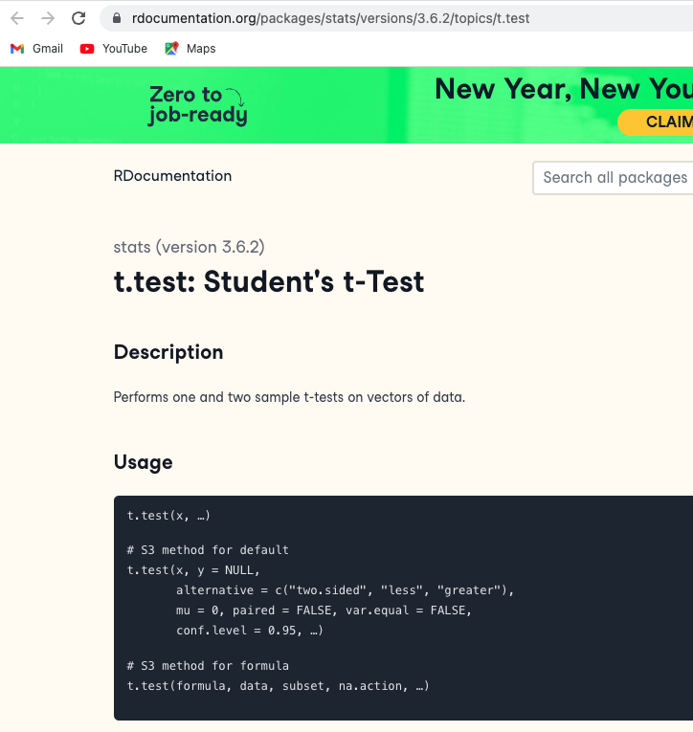Click the YouTube bookmark label
Image resolution: width=693 pixels, height=732 pixels.
[124, 49]
